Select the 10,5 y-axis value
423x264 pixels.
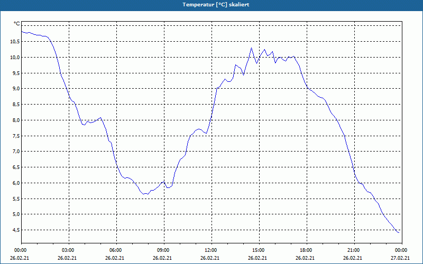(15, 42)
